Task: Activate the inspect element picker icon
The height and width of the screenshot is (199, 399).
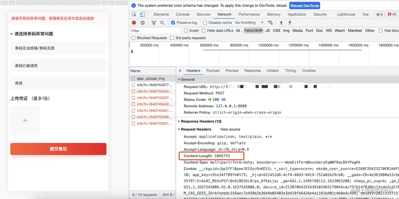Action: tap(134, 15)
